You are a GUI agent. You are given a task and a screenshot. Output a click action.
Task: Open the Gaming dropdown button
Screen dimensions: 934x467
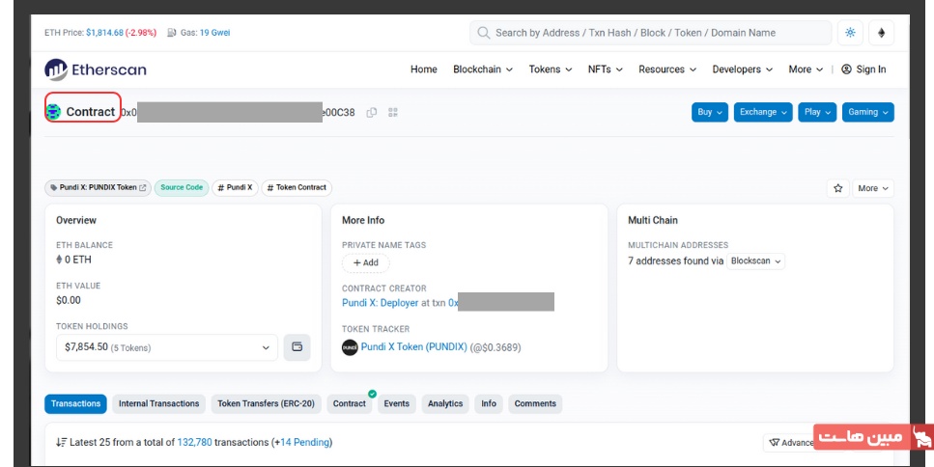click(x=868, y=112)
